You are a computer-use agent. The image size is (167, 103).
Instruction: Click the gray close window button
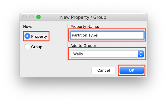pyautogui.click(x=25, y=17)
